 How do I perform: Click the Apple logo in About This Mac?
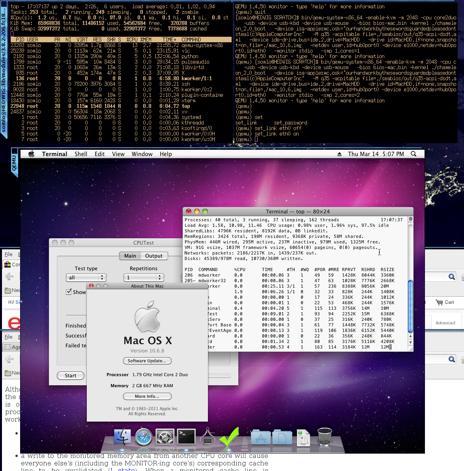point(147,316)
